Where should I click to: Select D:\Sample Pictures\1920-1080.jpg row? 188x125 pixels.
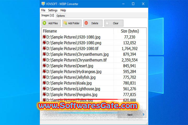click(x=94, y=37)
